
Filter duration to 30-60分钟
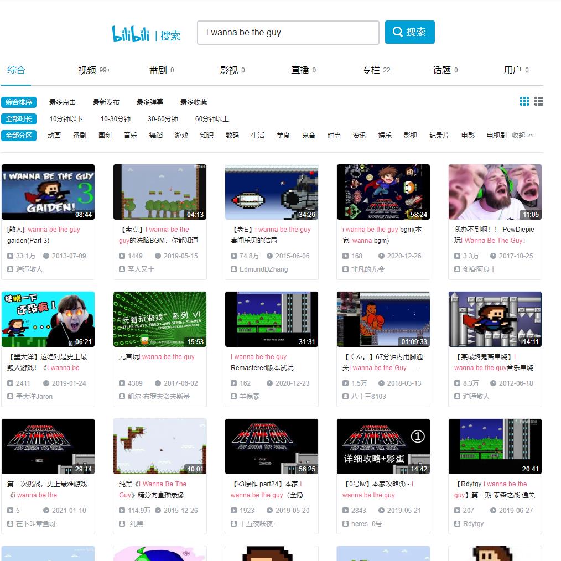pos(163,119)
